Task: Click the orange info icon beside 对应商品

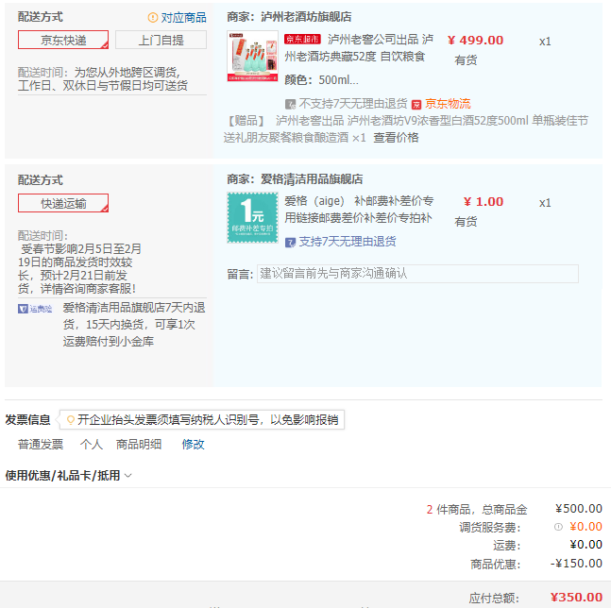Action: click(153, 18)
